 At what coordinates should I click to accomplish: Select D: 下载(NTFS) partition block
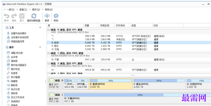[137, 98]
